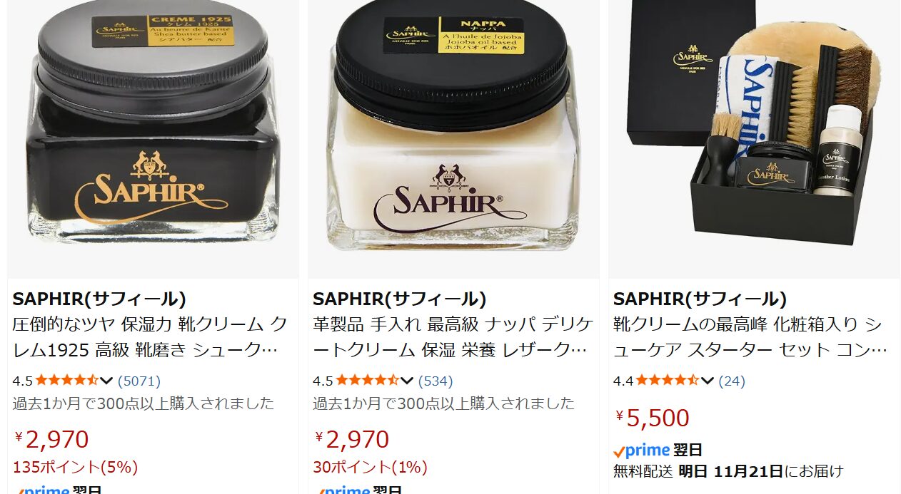Click the star rating of starter set
The height and width of the screenshot is (494, 901).
pyautogui.click(x=668, y=381)
